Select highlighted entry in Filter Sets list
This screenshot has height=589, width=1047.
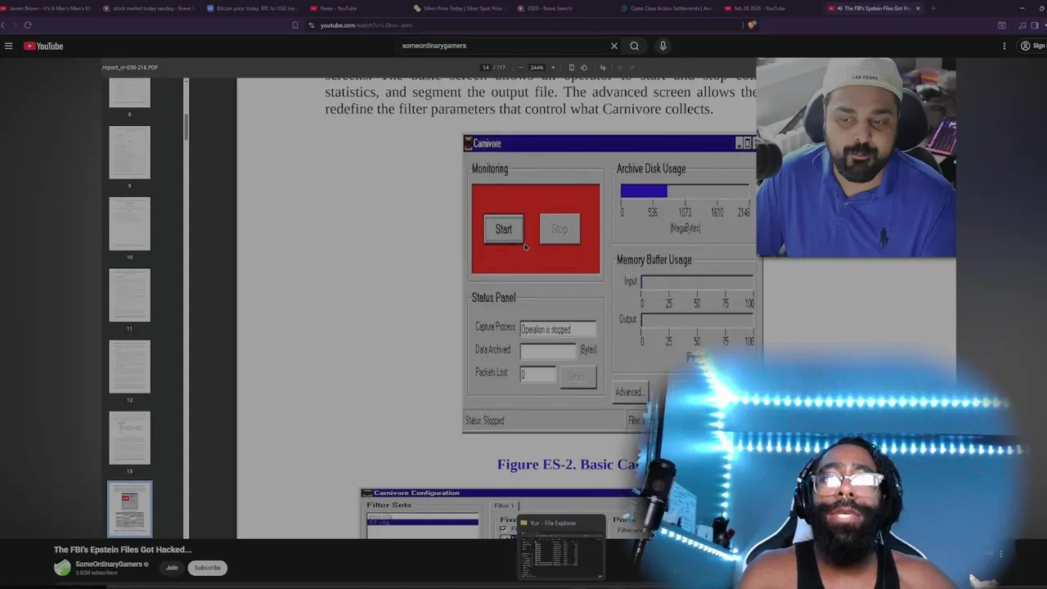click(x=423, y=522)
